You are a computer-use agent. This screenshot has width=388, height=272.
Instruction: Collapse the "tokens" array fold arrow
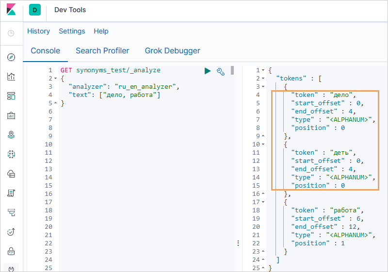tap(263, 79)
